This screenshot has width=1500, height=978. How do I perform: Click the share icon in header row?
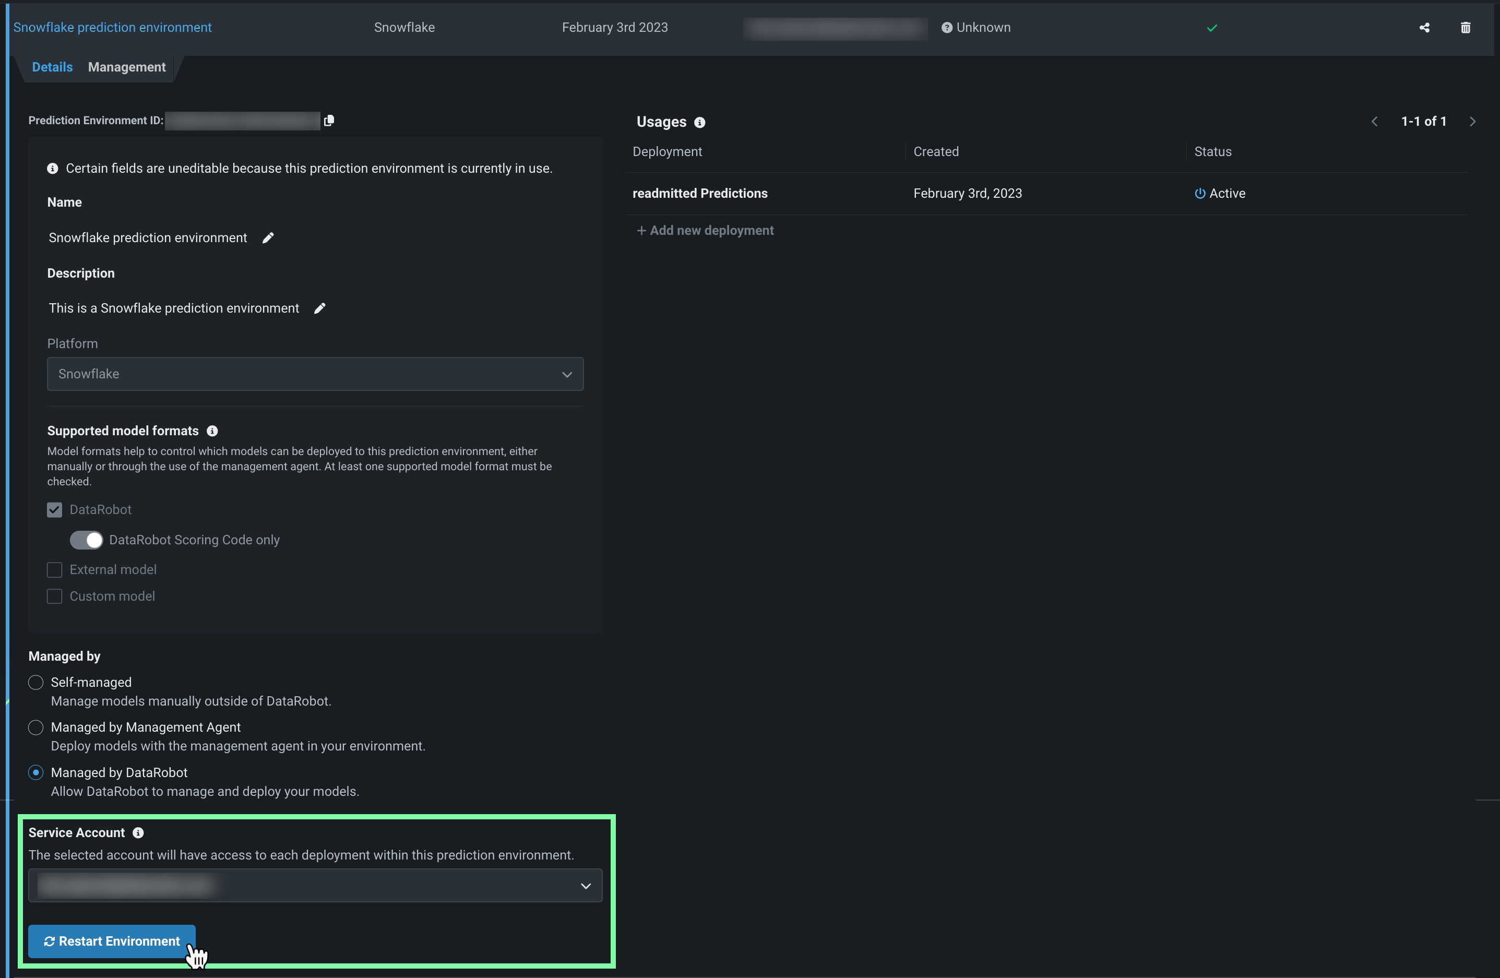pyautogui.click(x=1424, y=28)
